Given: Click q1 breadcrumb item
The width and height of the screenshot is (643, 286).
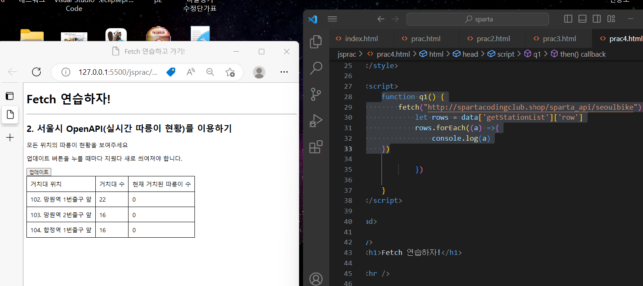Looking at the screenshot, I should [x=532, y=54].
